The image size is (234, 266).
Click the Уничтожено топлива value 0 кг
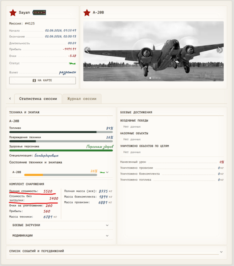click(x=221, y=180)
